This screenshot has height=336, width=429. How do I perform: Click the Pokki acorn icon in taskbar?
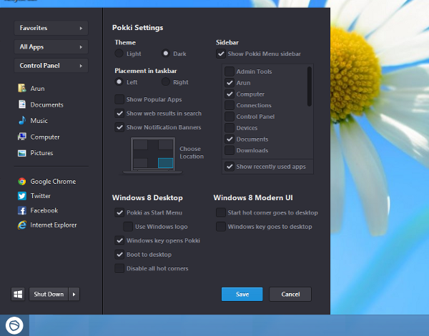(x=14, y=325)
